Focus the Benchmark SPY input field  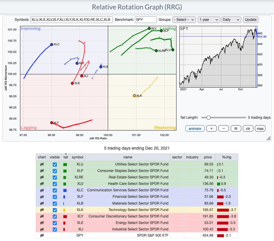146,20
